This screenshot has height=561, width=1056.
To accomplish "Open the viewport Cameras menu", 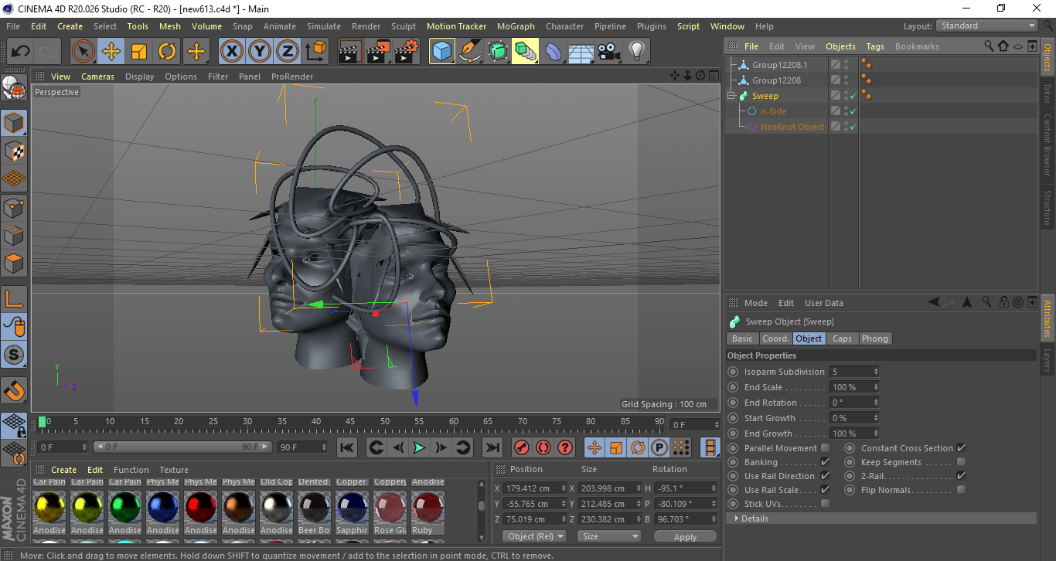I will (97, 76).
